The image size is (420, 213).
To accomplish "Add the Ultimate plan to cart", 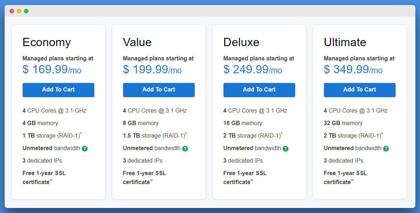I will click(x=359, y=90).
